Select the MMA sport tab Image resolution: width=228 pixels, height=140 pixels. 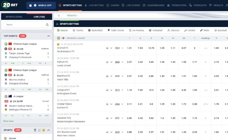coord(205,30)
